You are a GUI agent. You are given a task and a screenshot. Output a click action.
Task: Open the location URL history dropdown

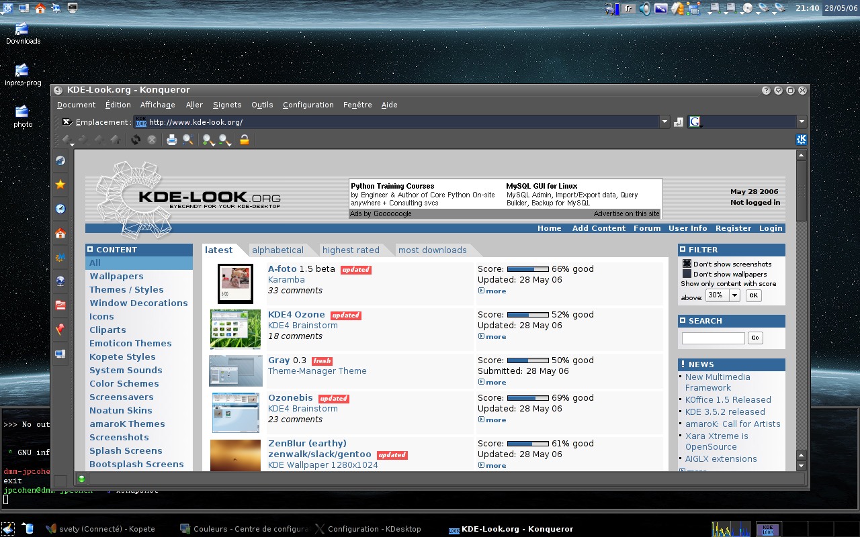(x=664, y=122)
